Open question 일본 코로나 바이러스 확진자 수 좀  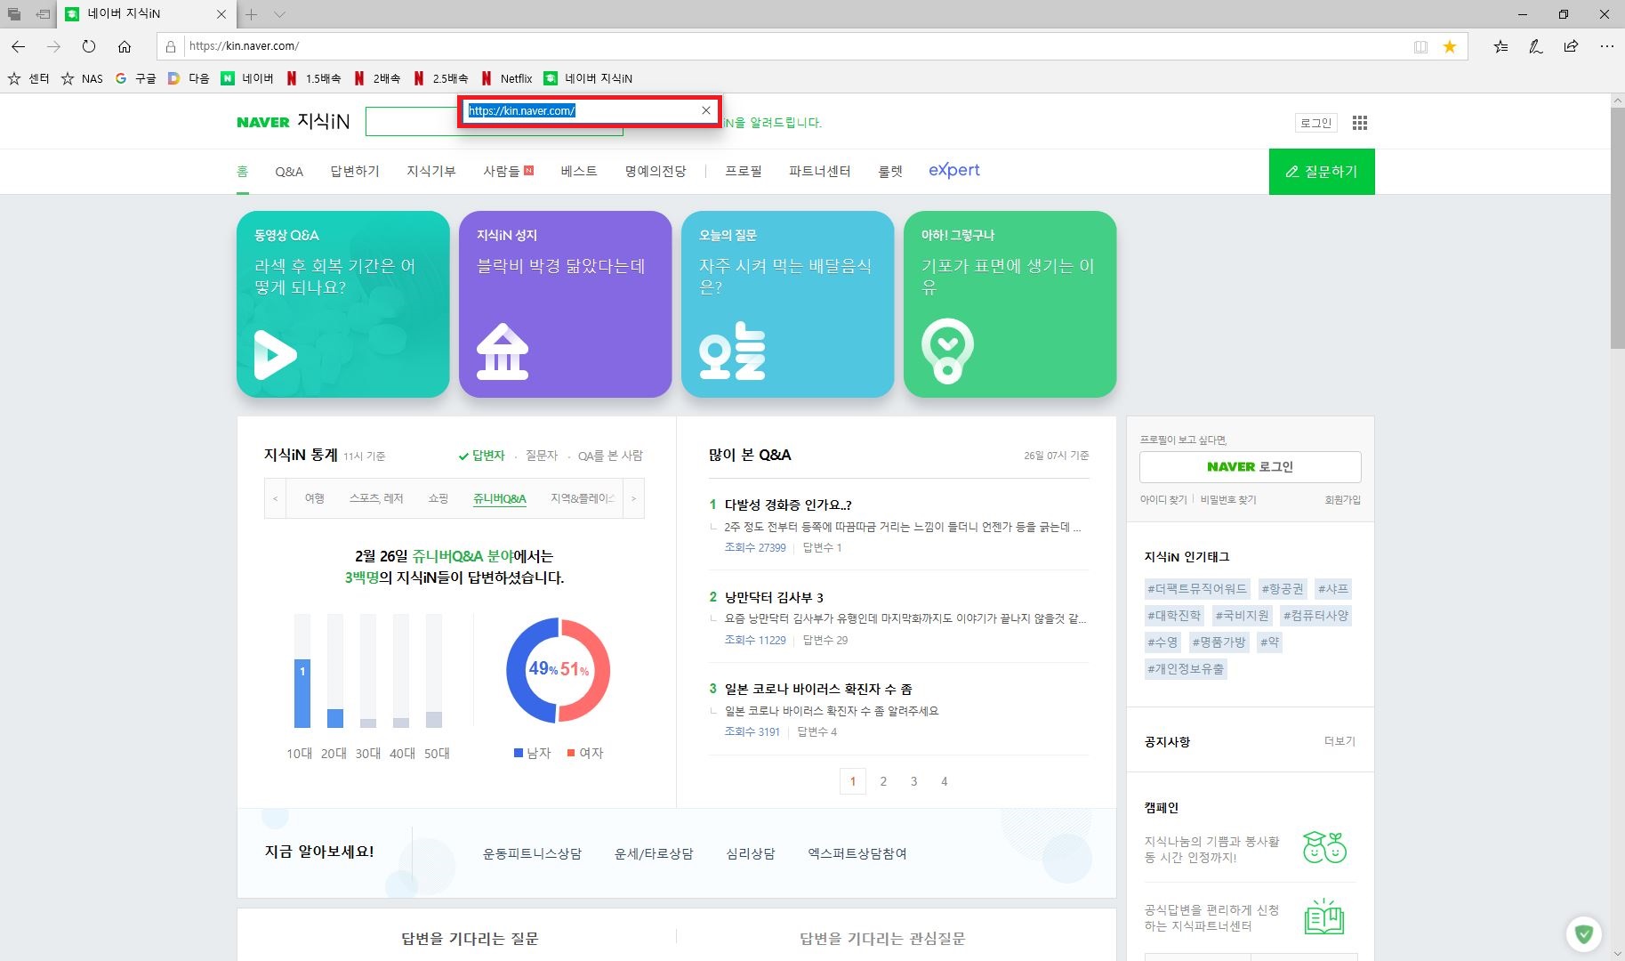tap(818, 689)
